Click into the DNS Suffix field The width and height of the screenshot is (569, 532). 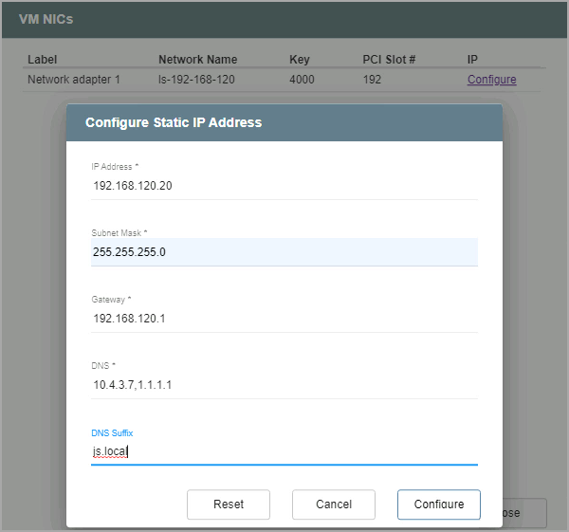click(x=284, y=452)
